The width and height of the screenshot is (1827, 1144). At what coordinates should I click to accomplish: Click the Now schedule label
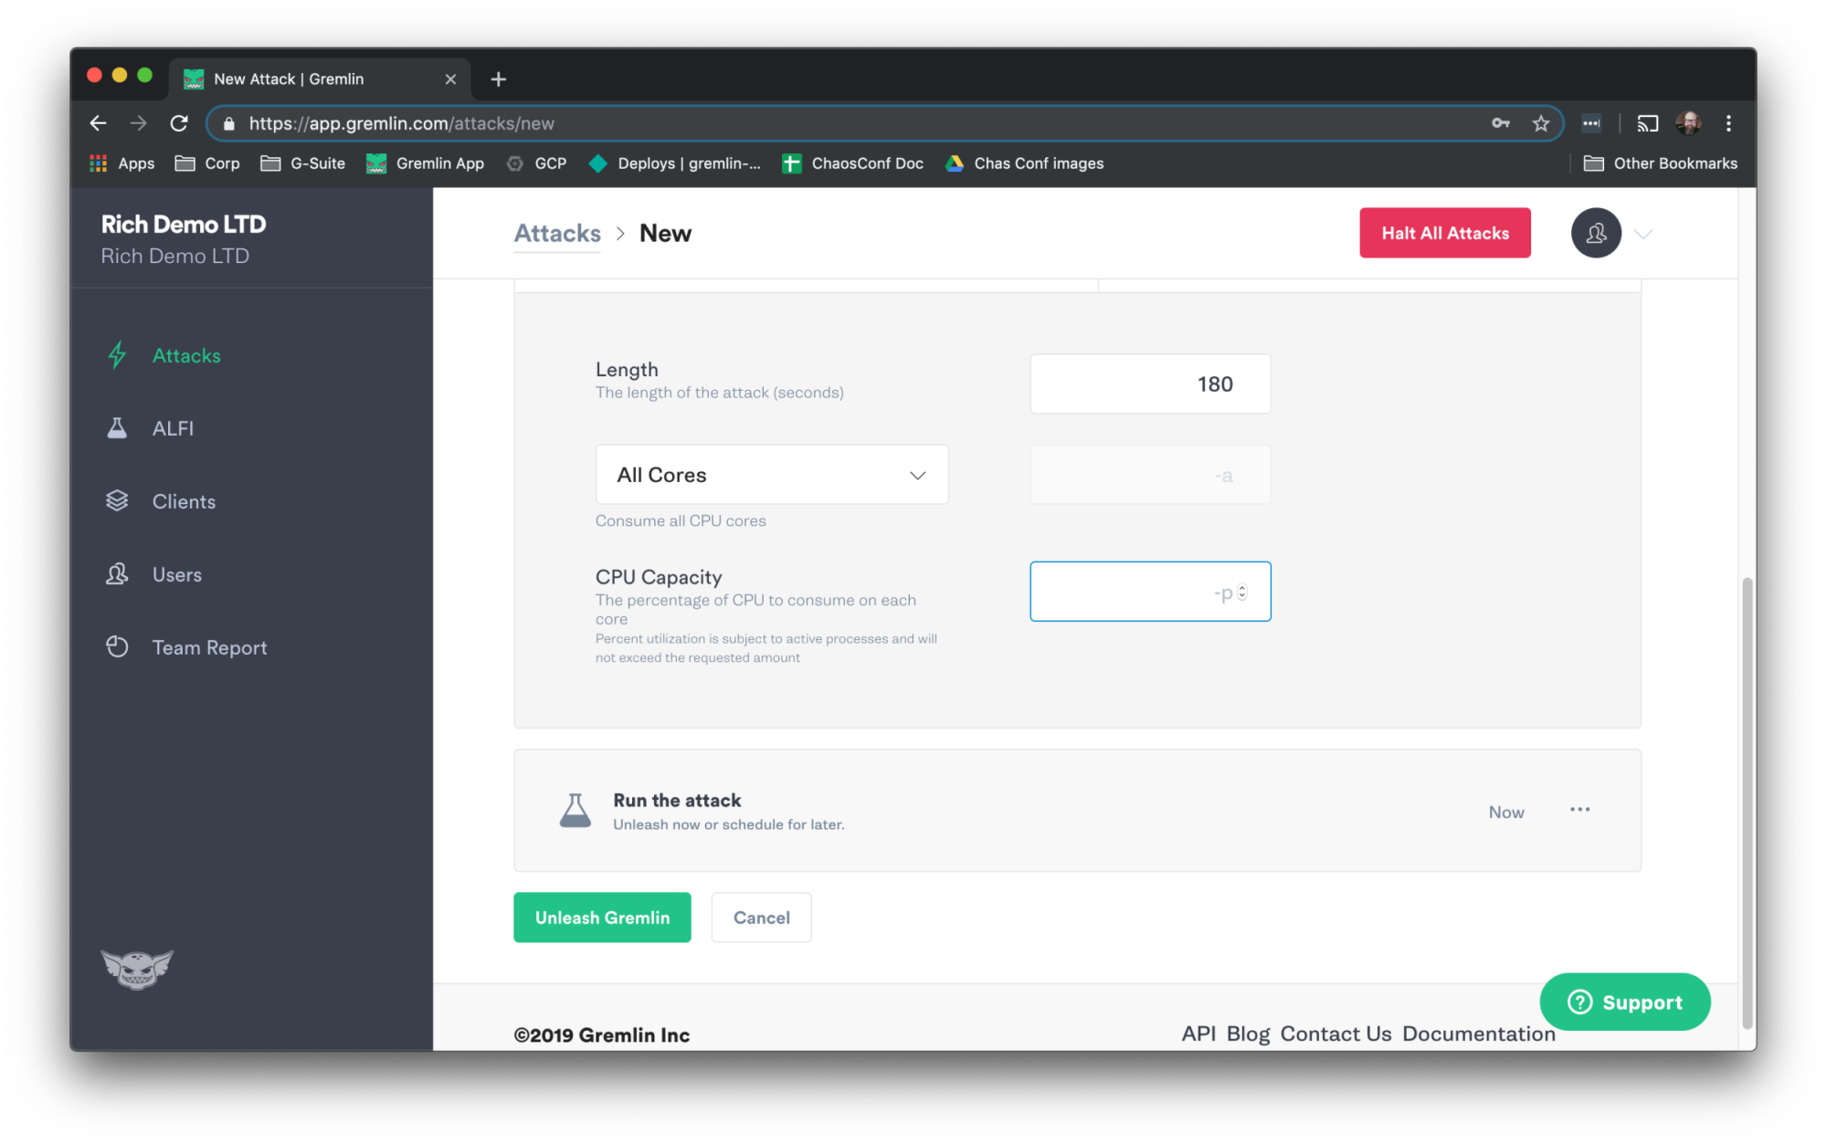(1506, 812)
